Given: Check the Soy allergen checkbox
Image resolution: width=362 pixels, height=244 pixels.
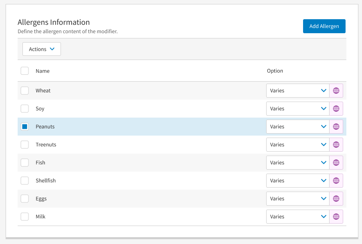Looking at the screenshot, I should point(24,108).
